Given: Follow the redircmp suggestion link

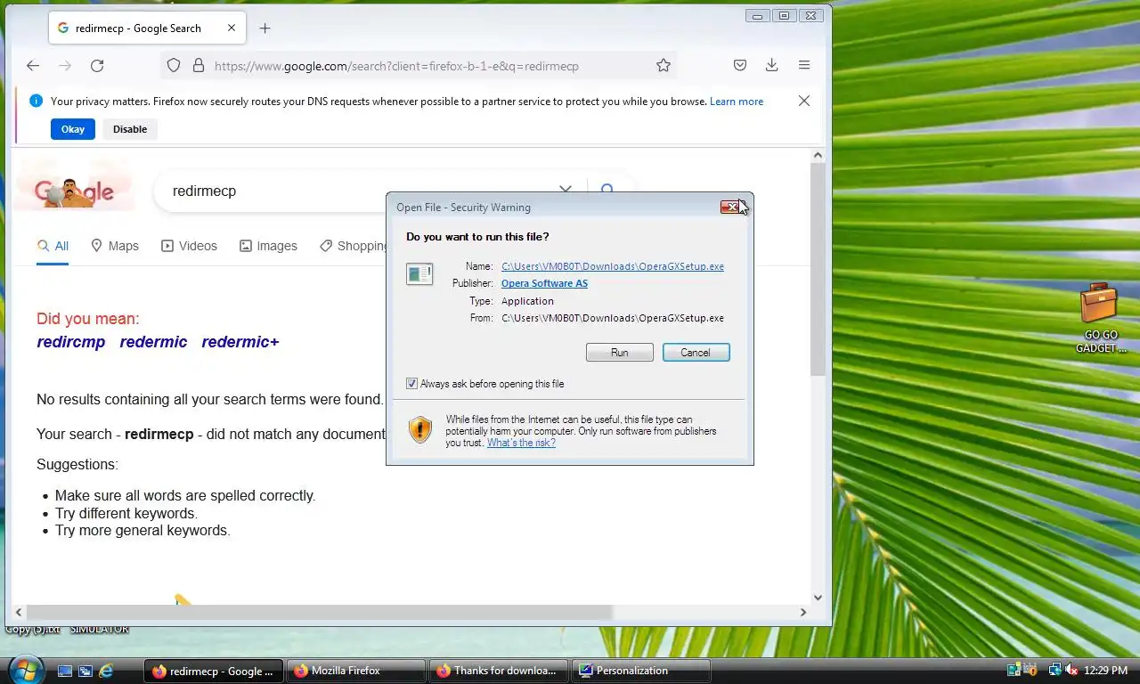Looking at the screenshot, I should [71, 342].
